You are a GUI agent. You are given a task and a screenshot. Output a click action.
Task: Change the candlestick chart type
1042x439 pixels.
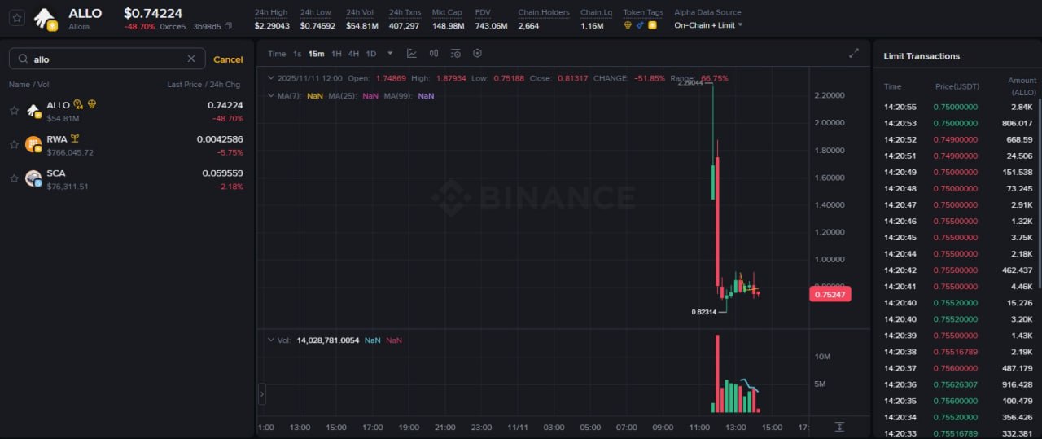coord(434,54)
